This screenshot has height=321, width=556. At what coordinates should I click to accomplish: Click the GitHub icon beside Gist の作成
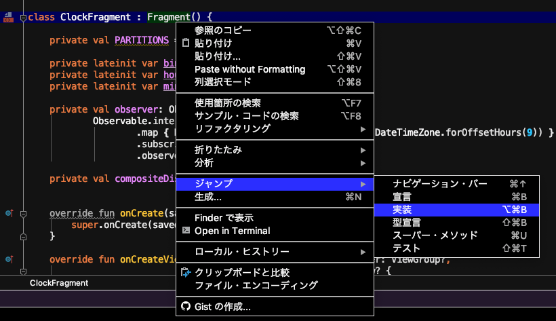pos(186,306)
